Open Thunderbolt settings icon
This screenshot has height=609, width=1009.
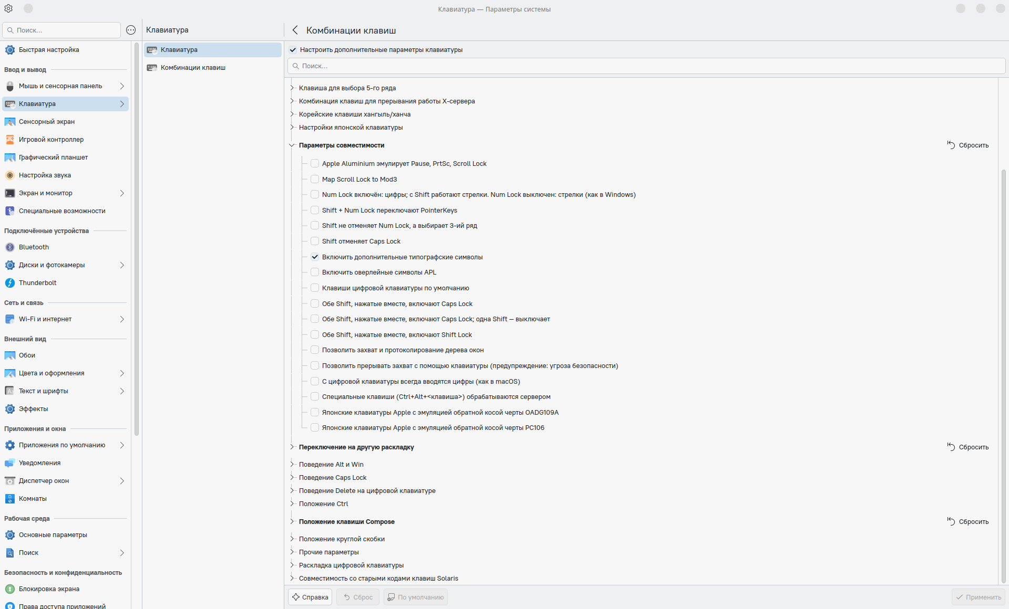pos(10,283)
